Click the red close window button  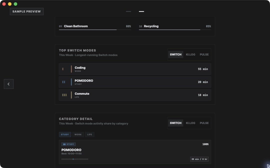[x=4, y=4]
